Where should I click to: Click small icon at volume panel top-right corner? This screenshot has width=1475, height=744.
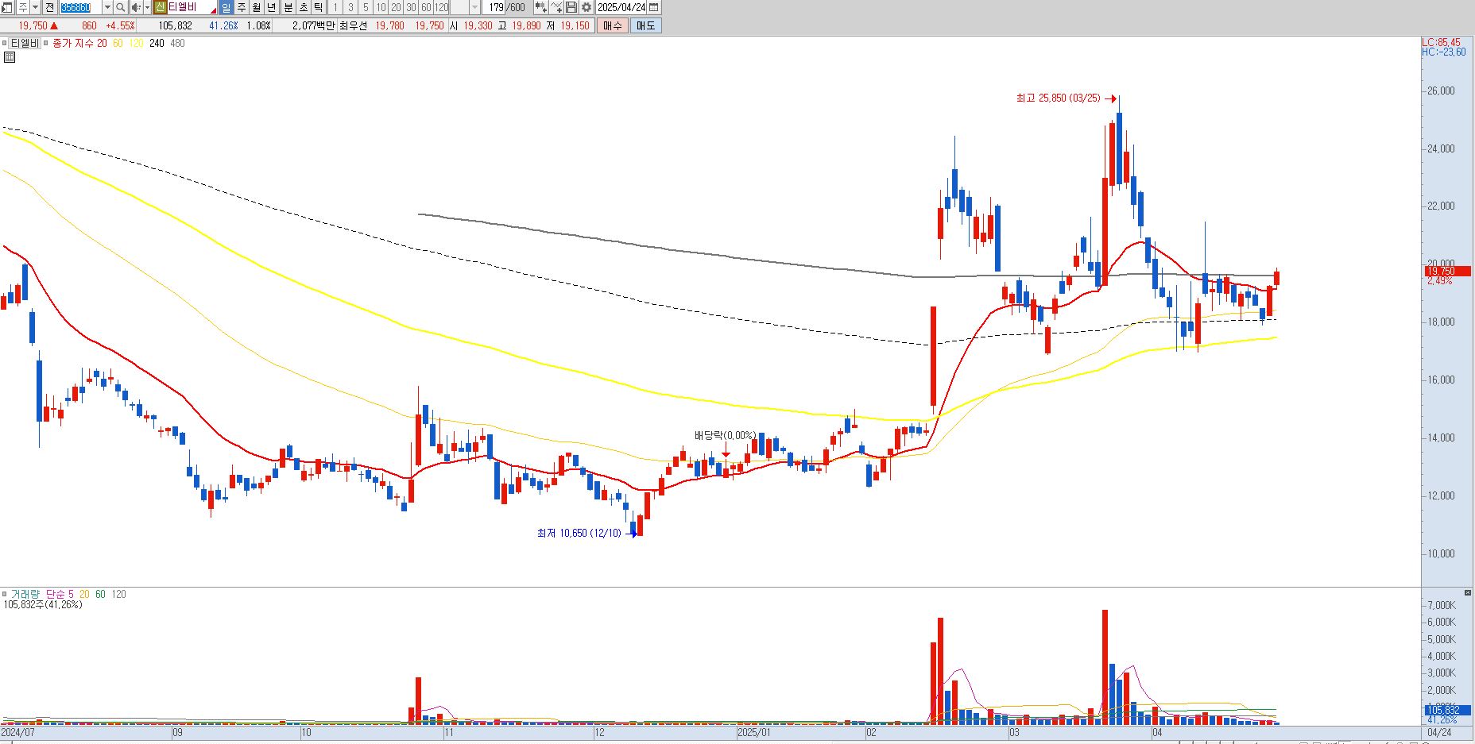(1468, 593)
